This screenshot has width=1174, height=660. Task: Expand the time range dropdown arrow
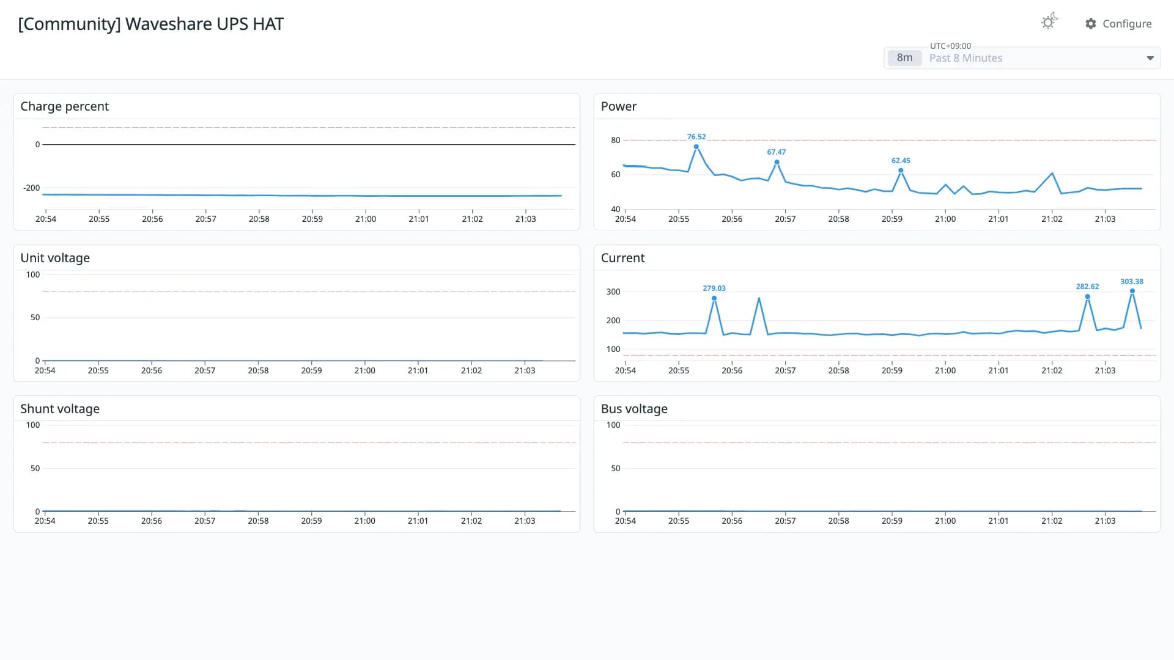[1150, 58]
